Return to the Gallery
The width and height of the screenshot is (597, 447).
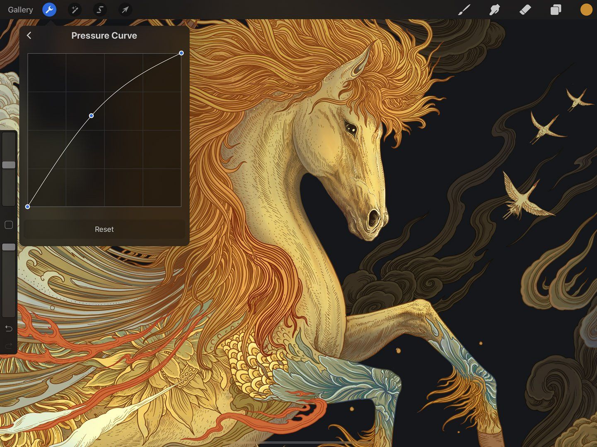[x=20, y=10]
